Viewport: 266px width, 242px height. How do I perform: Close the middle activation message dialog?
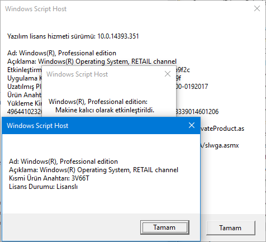tap(168, 74)
